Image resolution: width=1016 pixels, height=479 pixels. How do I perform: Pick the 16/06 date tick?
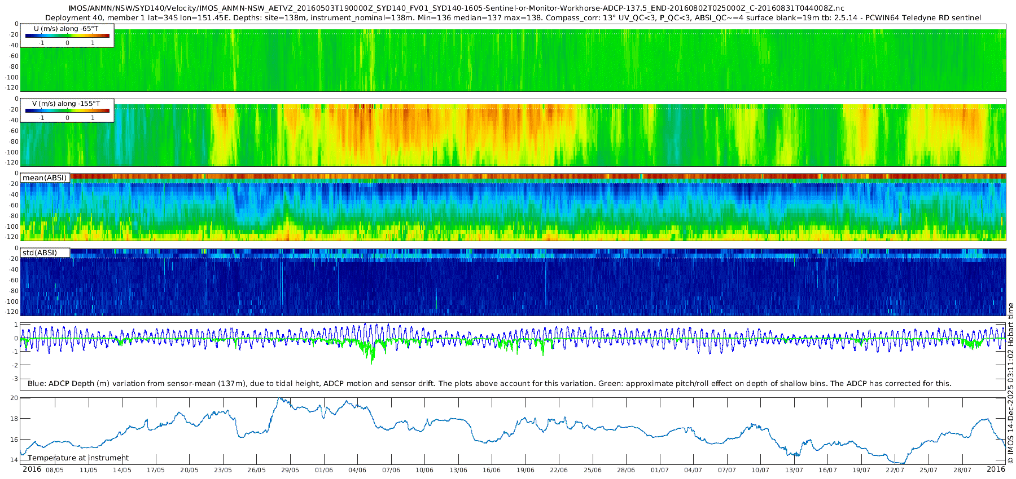(492, 470)
